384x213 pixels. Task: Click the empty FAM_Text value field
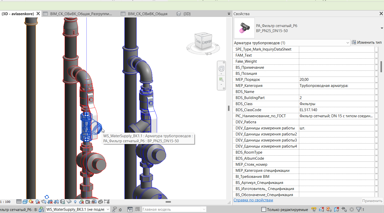click(x=337, y=55)
